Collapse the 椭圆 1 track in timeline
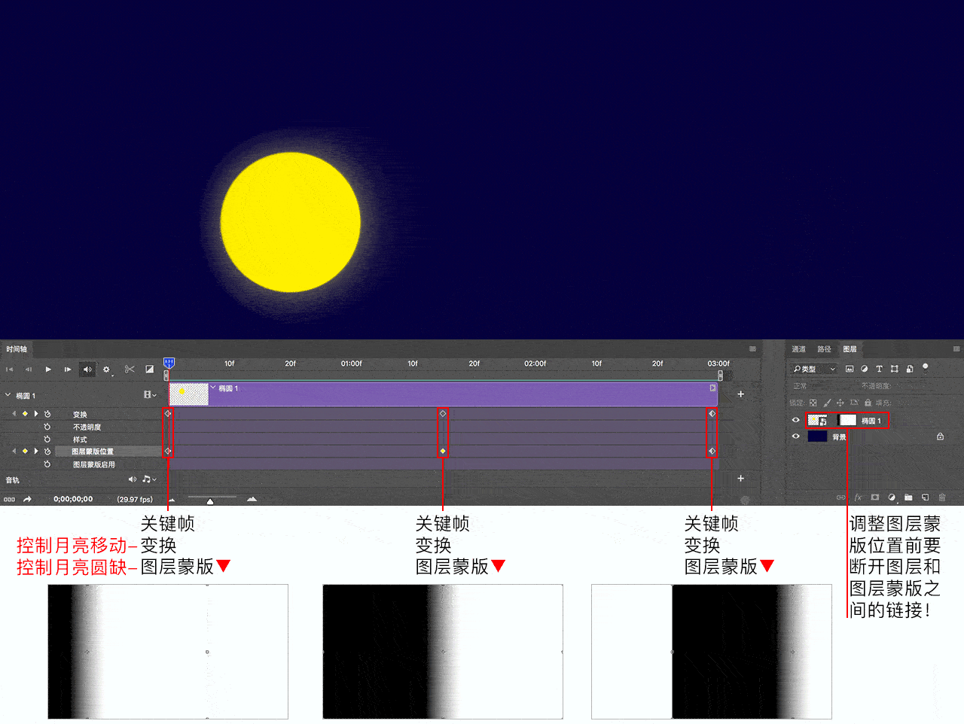964x724 pixels. pos(8,395)
